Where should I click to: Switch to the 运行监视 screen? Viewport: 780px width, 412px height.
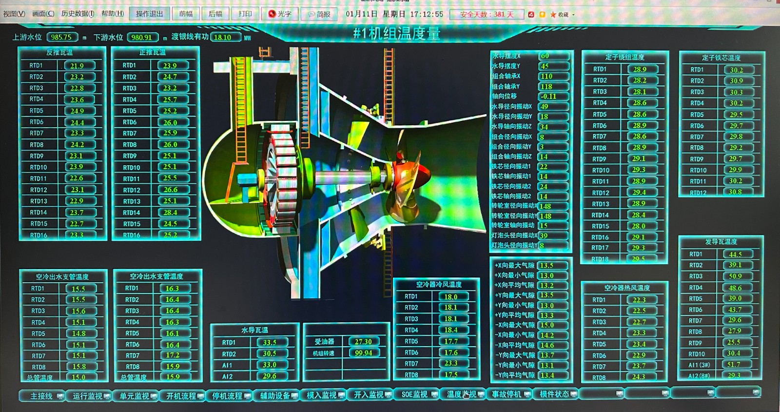(87, 396)
